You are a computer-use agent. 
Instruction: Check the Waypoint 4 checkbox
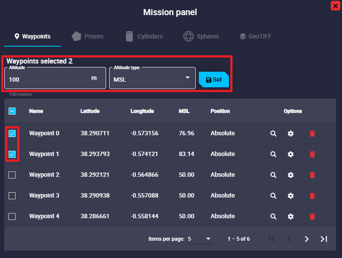(x=12, y=217)
